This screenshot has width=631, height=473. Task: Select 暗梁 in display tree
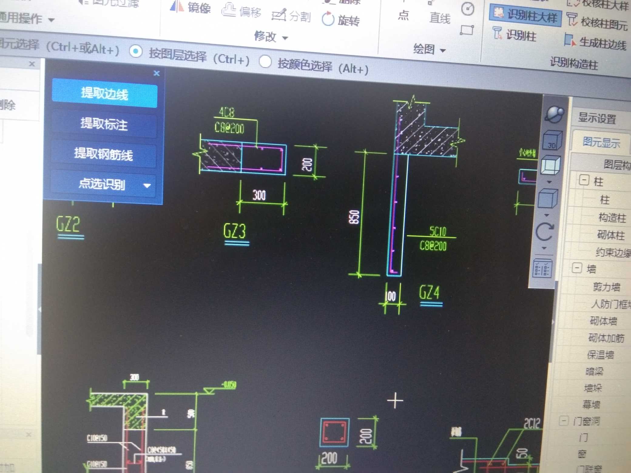pyautogui.click(x=594, y=371)
